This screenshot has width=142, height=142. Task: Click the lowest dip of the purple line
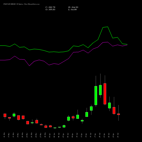point(29,66)
